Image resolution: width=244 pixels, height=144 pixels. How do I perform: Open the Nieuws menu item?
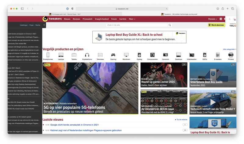(67, 19)
